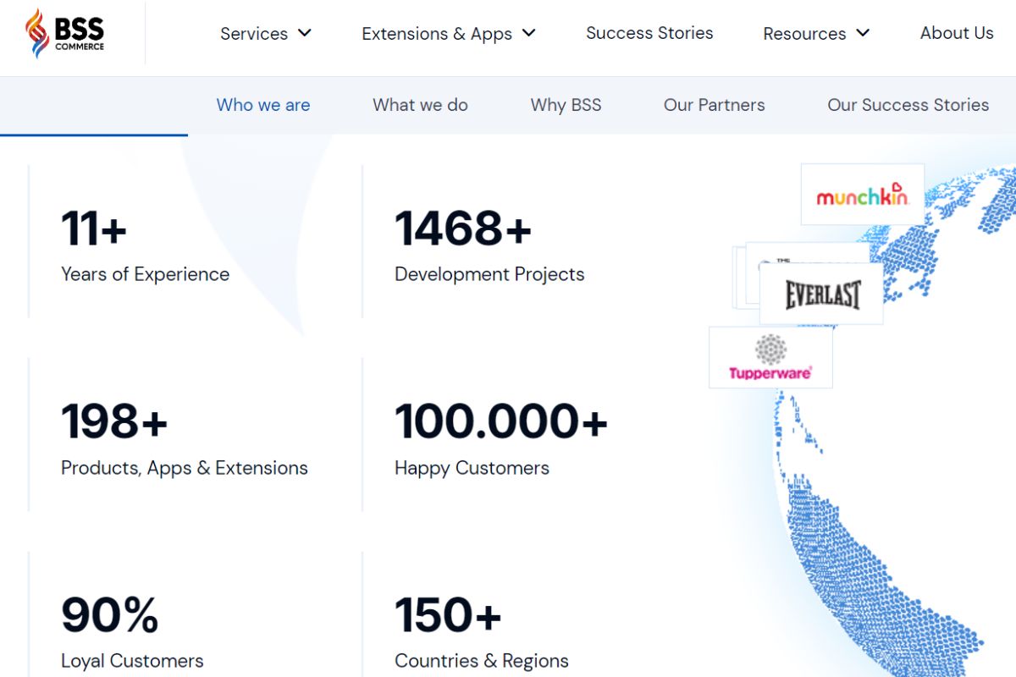Expand Extensions & Apps chevron arrow
The image size is (1016, 677).
point(529,33)
